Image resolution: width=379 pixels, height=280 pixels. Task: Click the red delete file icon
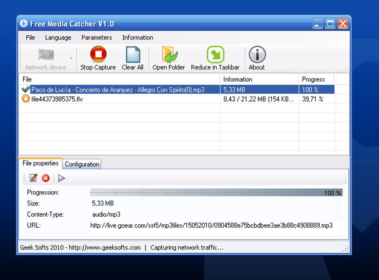[x=45, y=178]
